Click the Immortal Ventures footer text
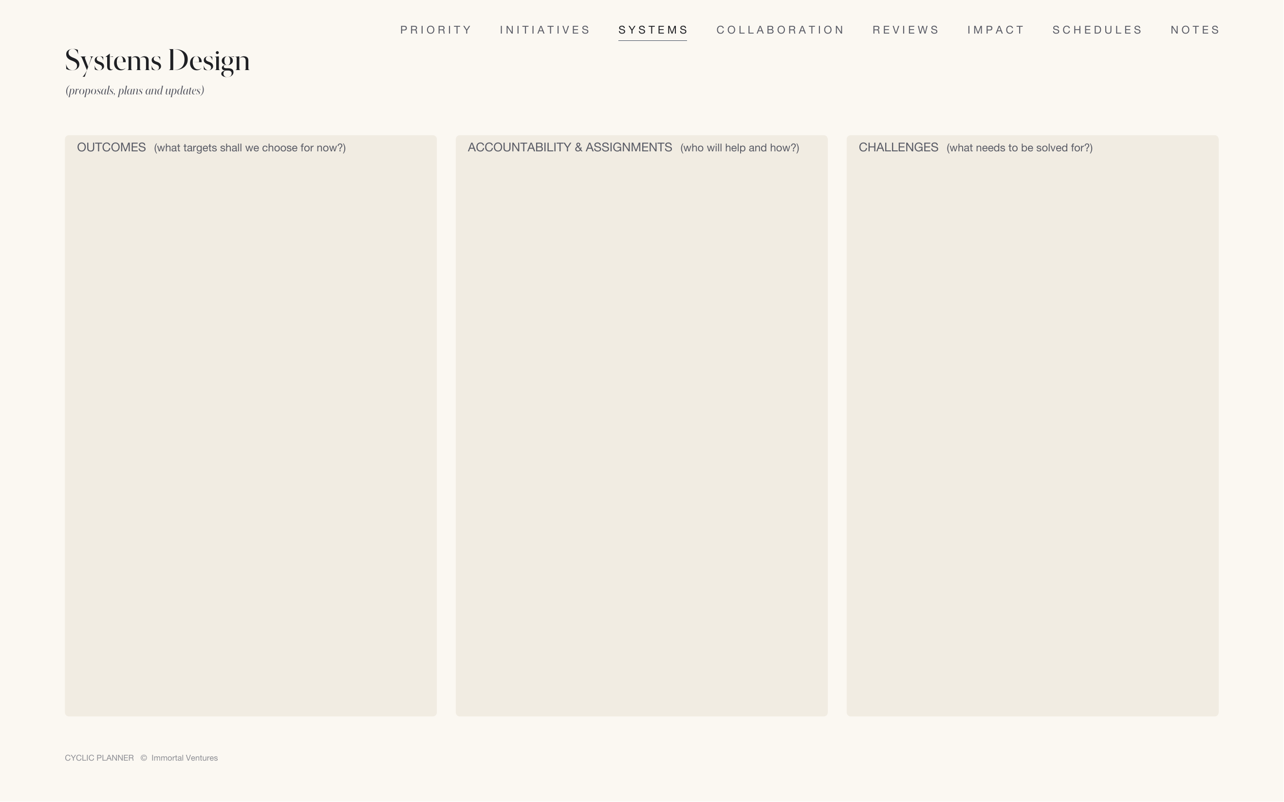The height and width of the screenshot is (802, 1284). pos(185,758)
